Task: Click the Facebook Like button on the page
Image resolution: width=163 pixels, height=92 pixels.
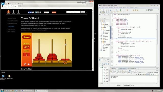Action: click(30, 13)
